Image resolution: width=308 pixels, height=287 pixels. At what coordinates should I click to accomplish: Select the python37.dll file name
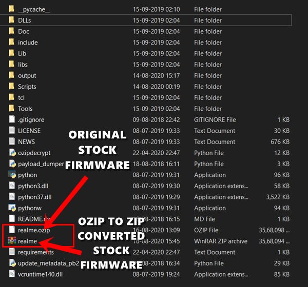pyautogui.click(x=34, y=197)
